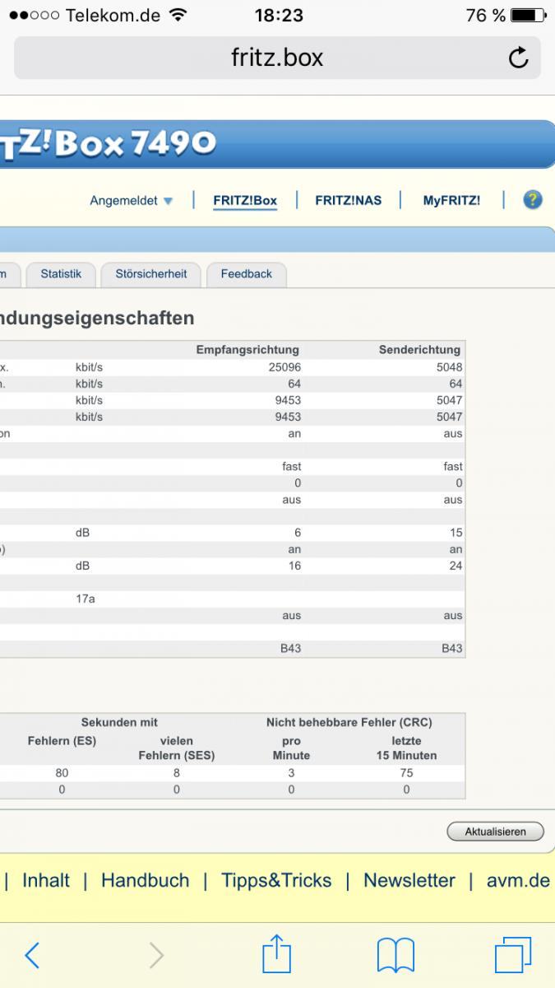
Task: Open the Safari share sheet icon
Action: pos(277,953)
